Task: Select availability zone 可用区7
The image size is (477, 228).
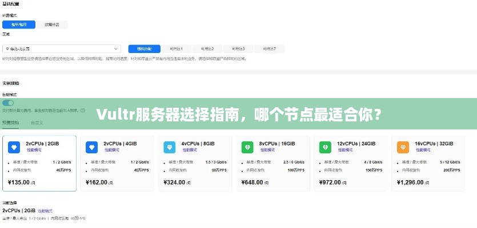Action: (x=270, y=48)
